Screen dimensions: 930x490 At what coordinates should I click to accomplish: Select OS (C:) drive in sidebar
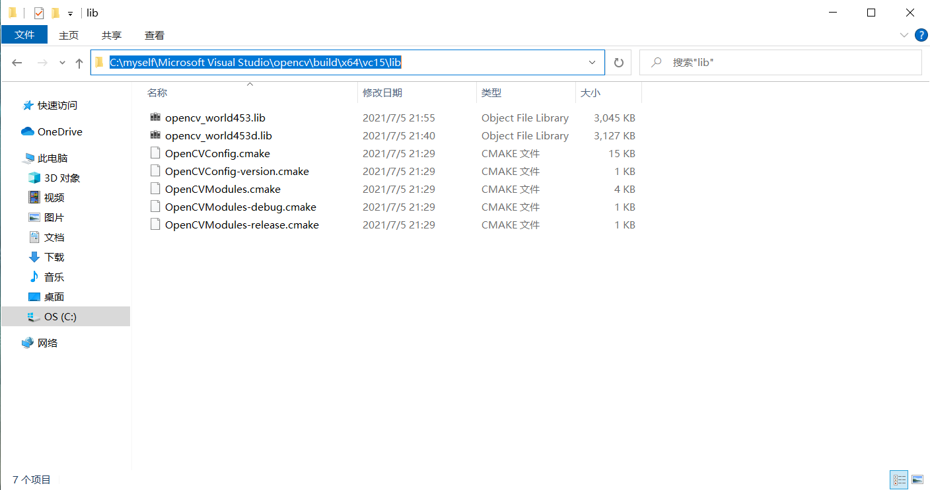click(x=65, y=316)
